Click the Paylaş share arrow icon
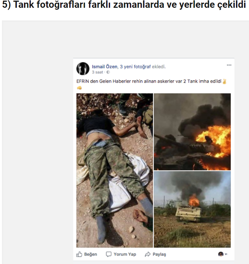The image size is (249, 264). pyautogui.click(x=148, y=254)
